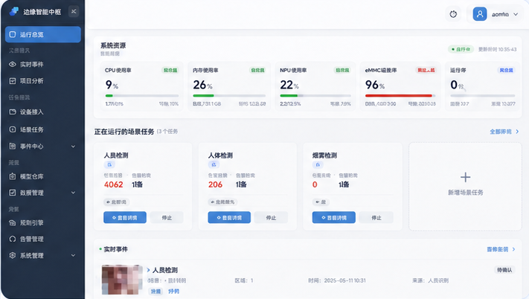Open the 人员检测 event snapshot thumbnail

[x=122, y=280]
